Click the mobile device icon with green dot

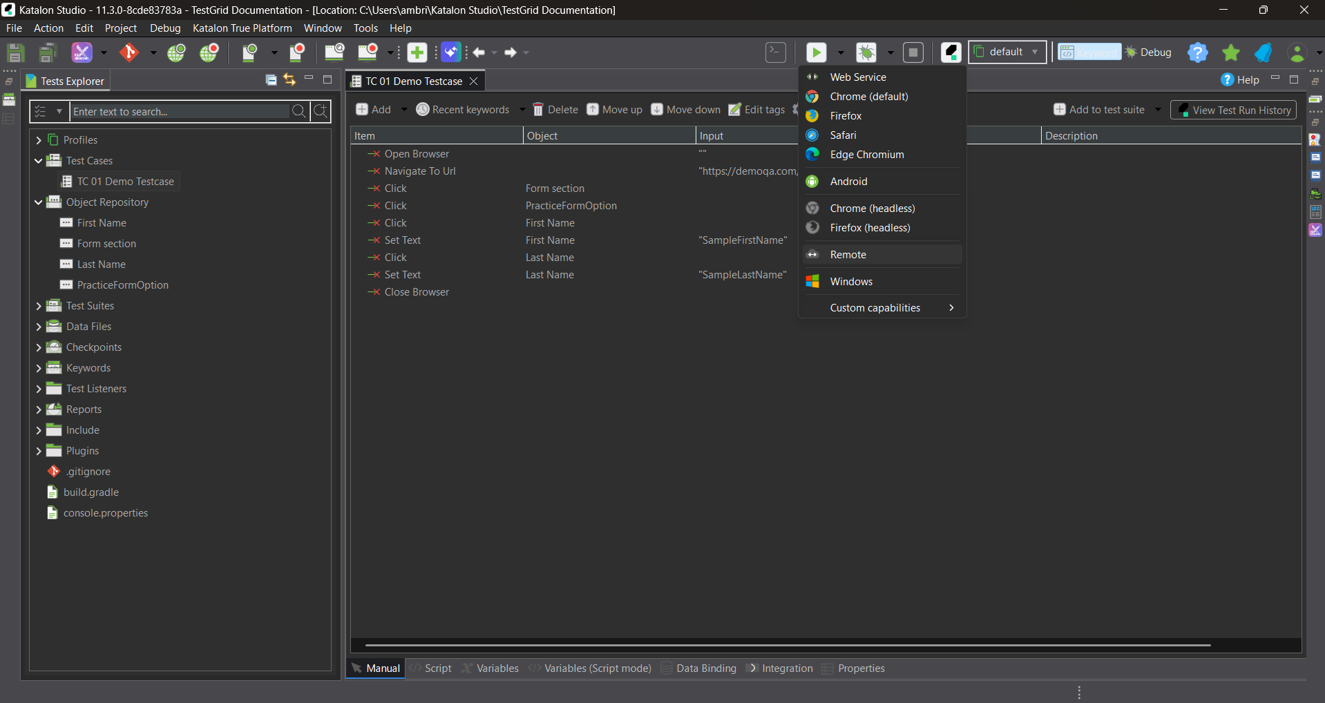tap(249, 52)
